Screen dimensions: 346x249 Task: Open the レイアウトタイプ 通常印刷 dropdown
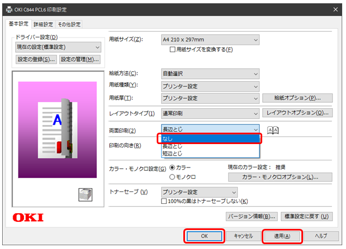click(x=210, y=114)
